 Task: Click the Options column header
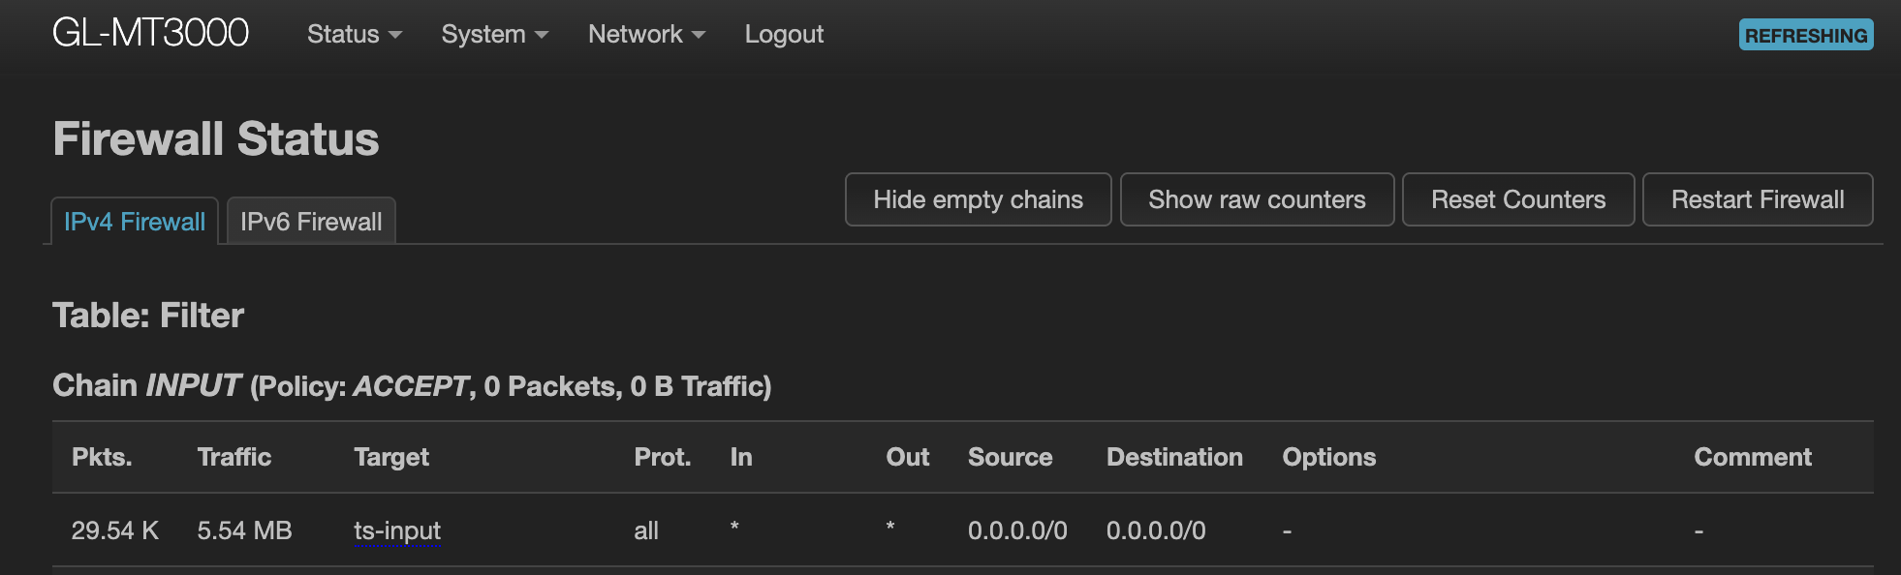(1328, 457)
